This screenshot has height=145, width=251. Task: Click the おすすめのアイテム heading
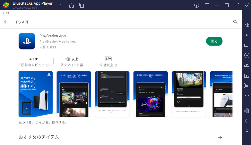pyautogui.click(x=39, y=137)
